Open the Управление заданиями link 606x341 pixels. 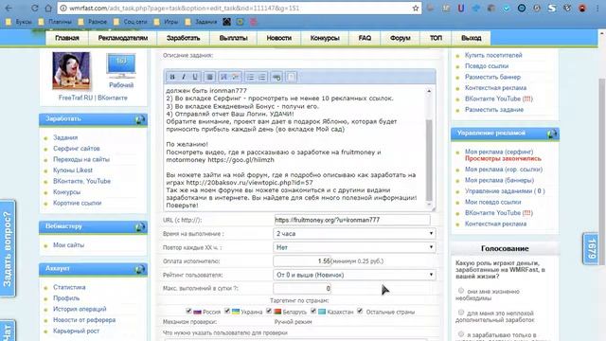tap(505, 191)
